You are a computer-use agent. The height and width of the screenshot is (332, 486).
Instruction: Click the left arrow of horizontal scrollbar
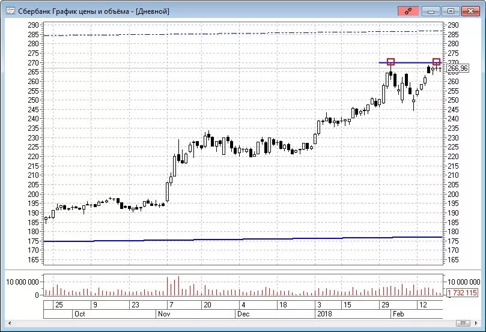pyautogui.click(x=10, y=323)
